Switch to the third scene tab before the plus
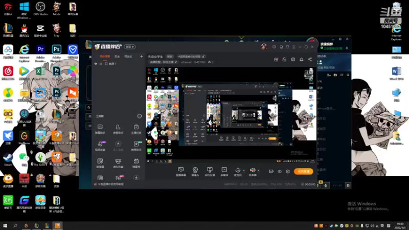 coord(128,56)
